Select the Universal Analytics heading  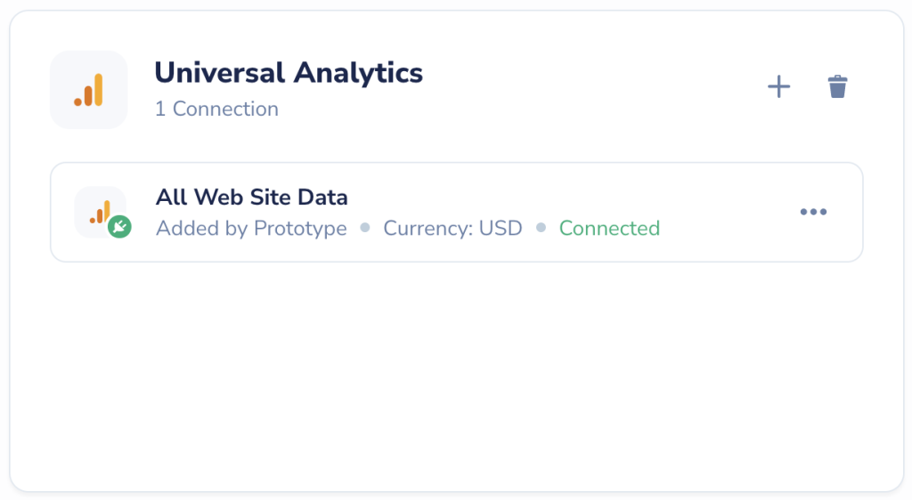(x=289, y=73)
